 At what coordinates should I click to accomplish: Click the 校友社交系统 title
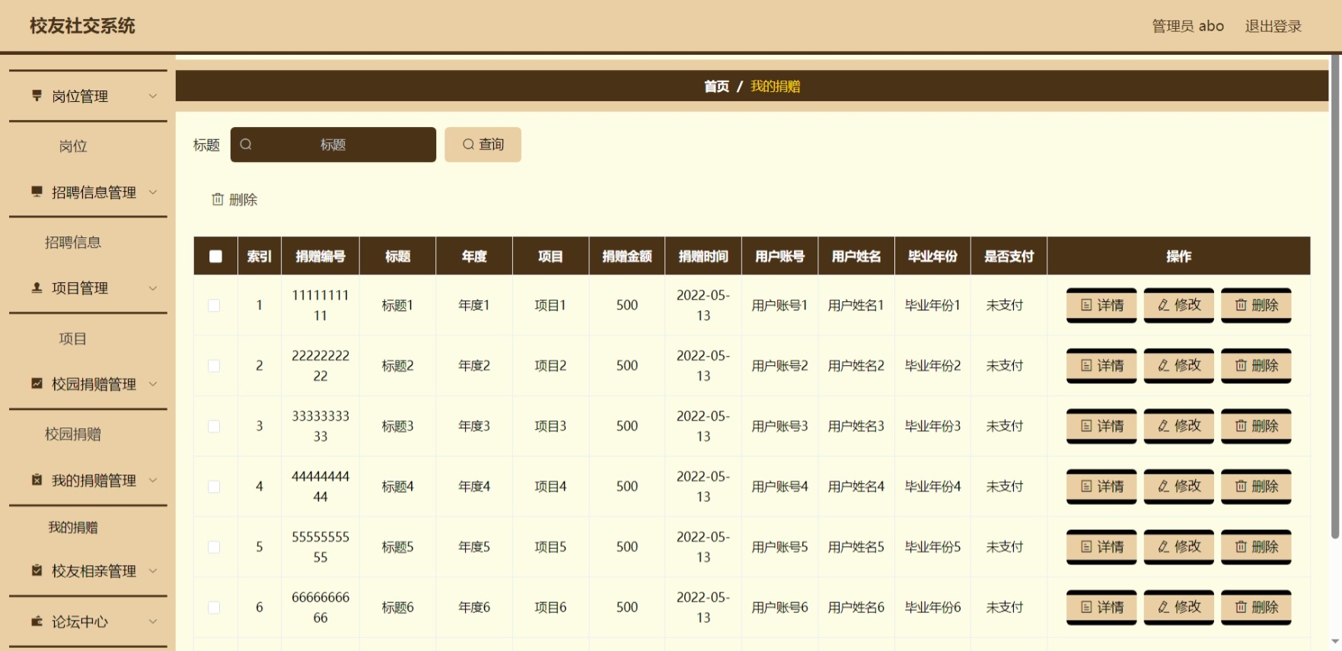82,26
